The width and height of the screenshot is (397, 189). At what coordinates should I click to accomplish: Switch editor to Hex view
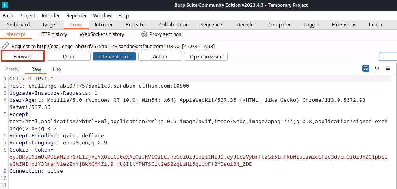(x=57, y=69)
